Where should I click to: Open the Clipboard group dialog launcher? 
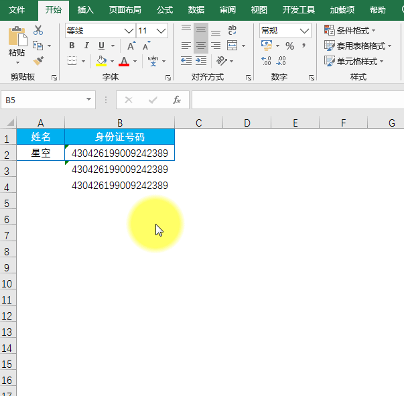54,78
